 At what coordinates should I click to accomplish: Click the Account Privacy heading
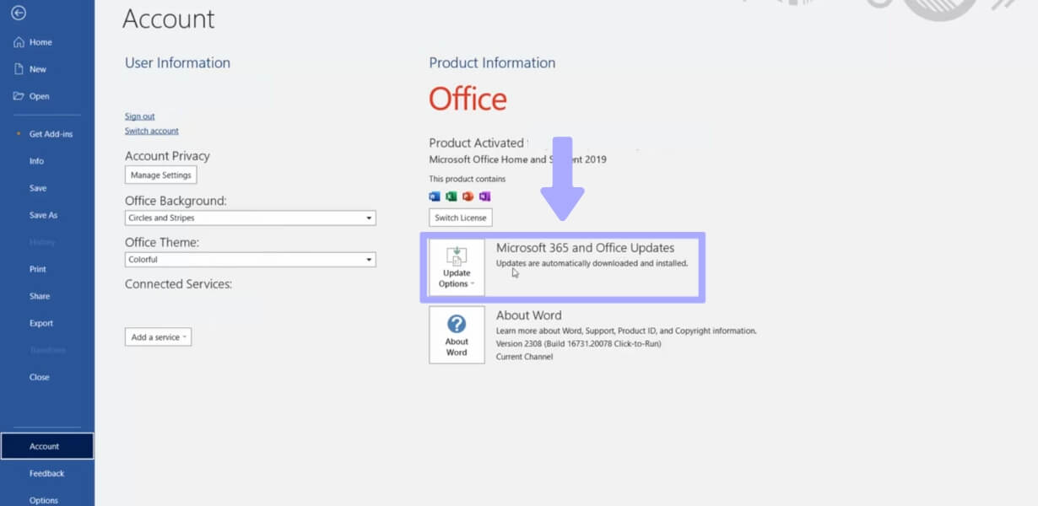tap(167, 156)
